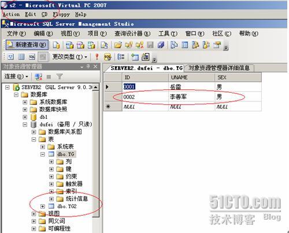Collapse the 数据库 folder node
289x233 pixels.
click(x=16, y=94)
